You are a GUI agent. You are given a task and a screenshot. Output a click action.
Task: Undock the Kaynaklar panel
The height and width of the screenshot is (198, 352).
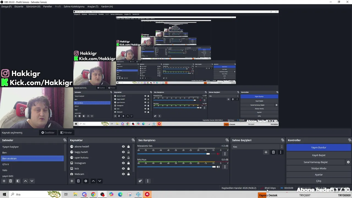(x=133, y=140)
